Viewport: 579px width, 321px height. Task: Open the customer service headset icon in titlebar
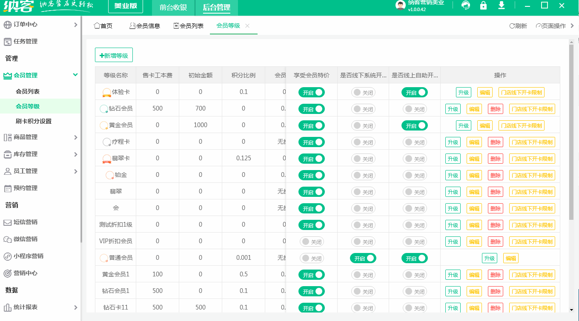pyautogui.click(x=465, y=6)
